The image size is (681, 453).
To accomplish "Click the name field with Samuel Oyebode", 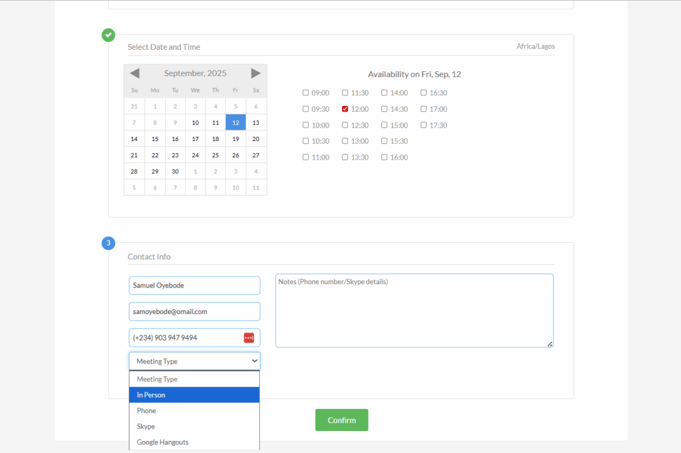I will tap(194, 285).
